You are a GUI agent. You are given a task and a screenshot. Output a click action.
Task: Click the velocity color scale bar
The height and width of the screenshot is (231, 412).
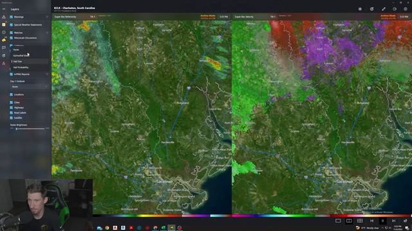pyautogui.click(x=322, y=216)
